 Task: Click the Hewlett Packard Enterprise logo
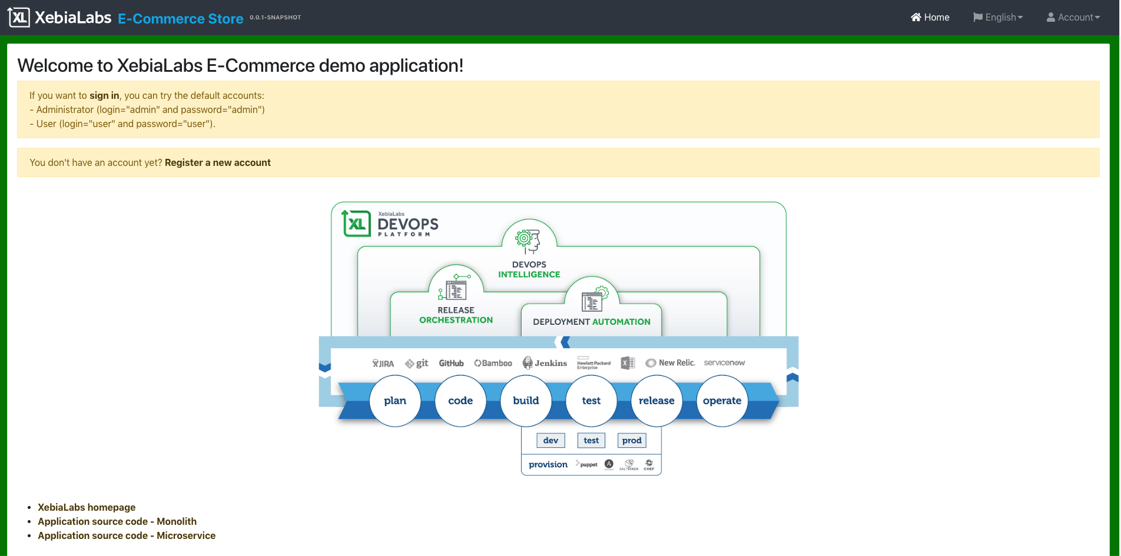pyautogui.click(x=593, y=363)
